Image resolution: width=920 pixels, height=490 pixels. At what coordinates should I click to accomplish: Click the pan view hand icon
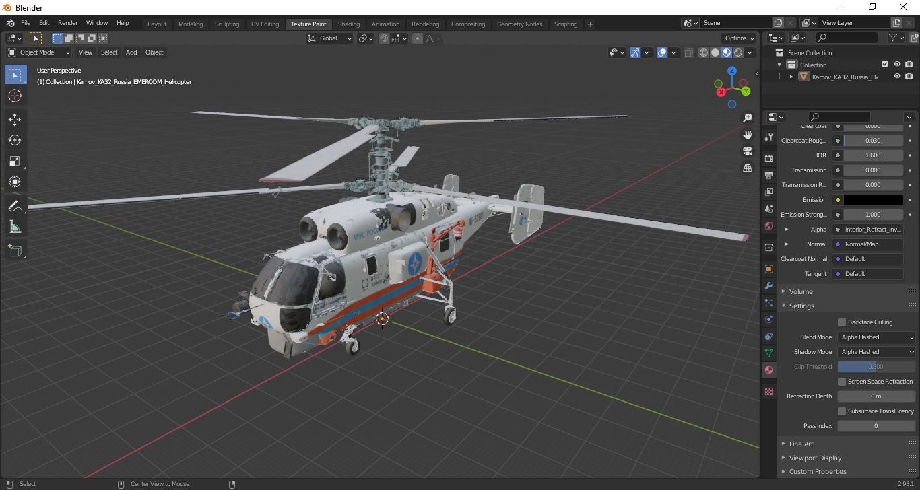click(x=747, y=135)
